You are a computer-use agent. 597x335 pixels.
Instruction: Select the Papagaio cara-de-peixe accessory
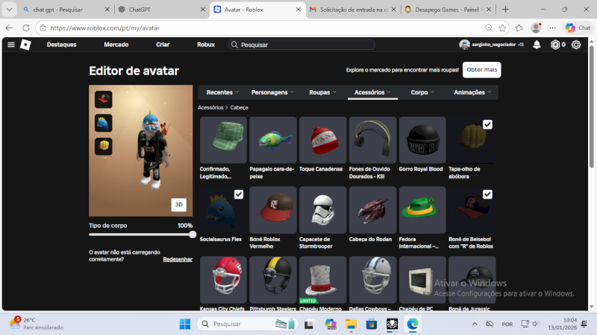coord(273,140)
